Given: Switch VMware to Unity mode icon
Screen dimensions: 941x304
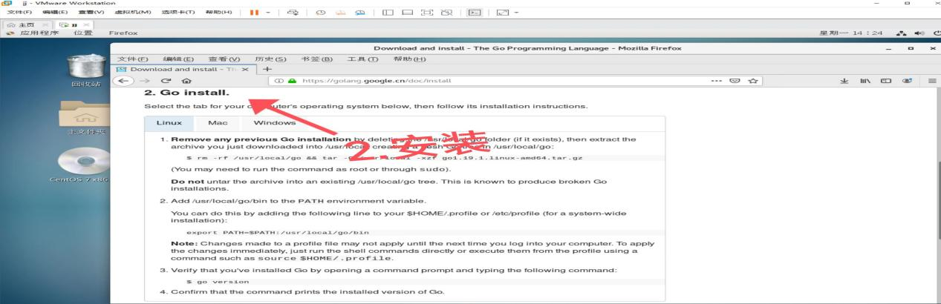Looking at the screenshot, I should coord(446,12).
